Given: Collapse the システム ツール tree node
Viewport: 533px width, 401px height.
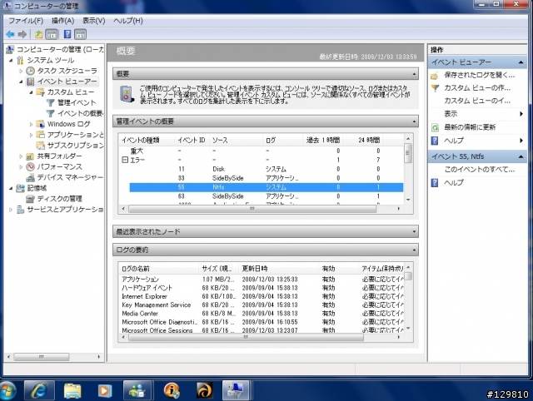Looking at the screenshot, I should coord(11,61).
